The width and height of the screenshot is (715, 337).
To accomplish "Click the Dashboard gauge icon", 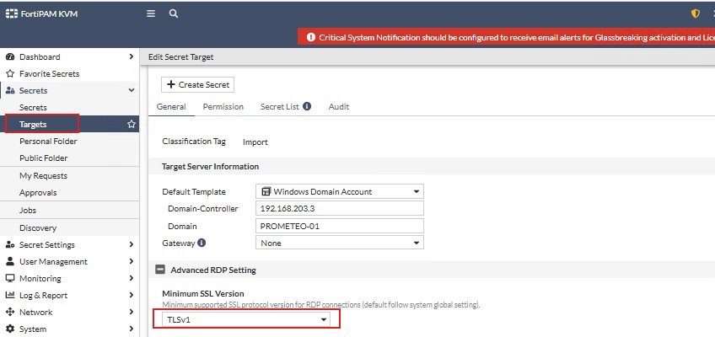I will (10, 57).
